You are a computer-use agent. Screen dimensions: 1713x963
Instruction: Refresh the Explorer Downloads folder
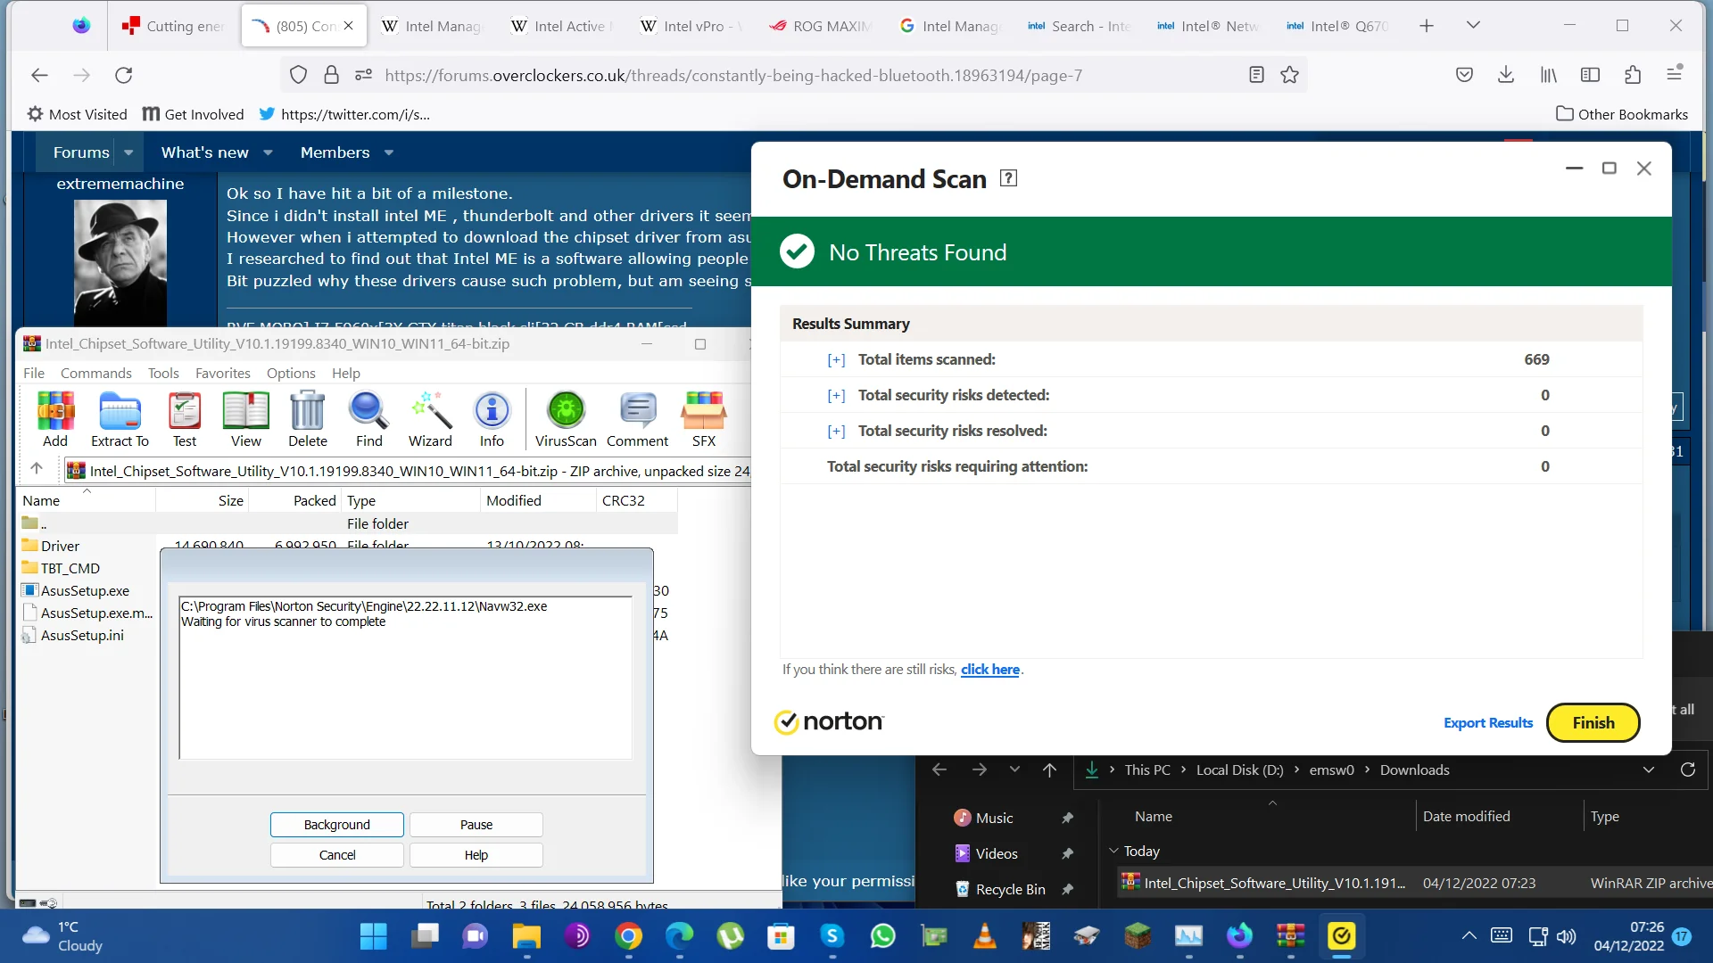[x=1687, y=770]
